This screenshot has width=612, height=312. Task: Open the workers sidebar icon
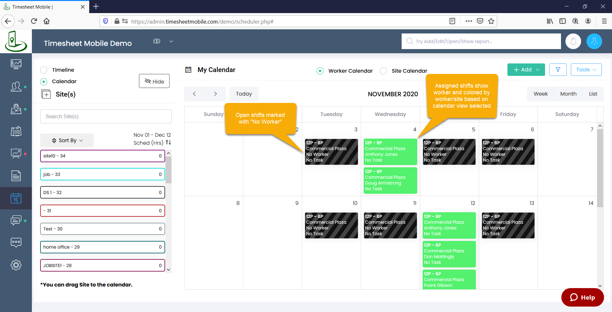click(16, 87)
